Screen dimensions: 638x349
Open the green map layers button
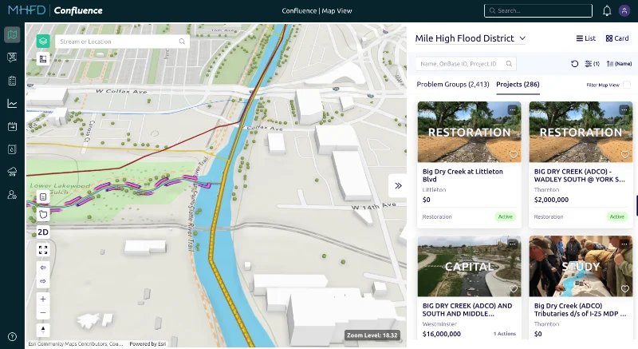(x=43, y=42)
